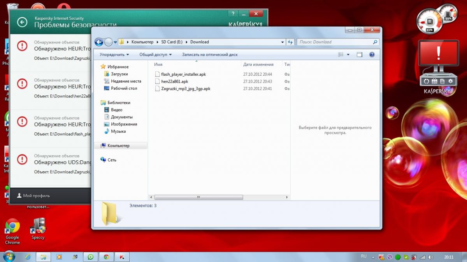Click the Viber icon in system tray
Viewport: 467px width, 262px height.
[x=390, y=257]
